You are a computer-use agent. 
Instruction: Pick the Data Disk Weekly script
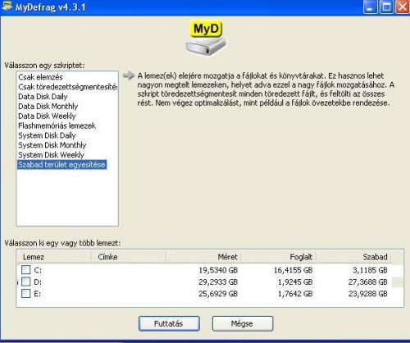click(47, 116)
